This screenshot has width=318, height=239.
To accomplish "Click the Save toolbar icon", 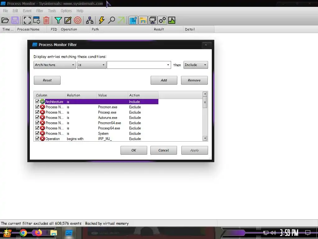I will [x=15, y=20].
